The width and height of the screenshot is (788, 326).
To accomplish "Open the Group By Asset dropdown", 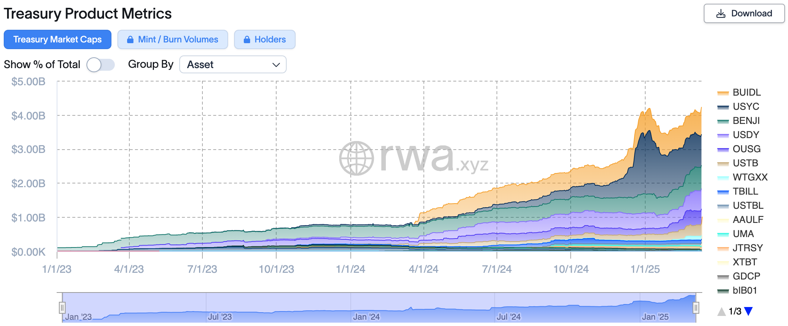I will coord(233,65).
